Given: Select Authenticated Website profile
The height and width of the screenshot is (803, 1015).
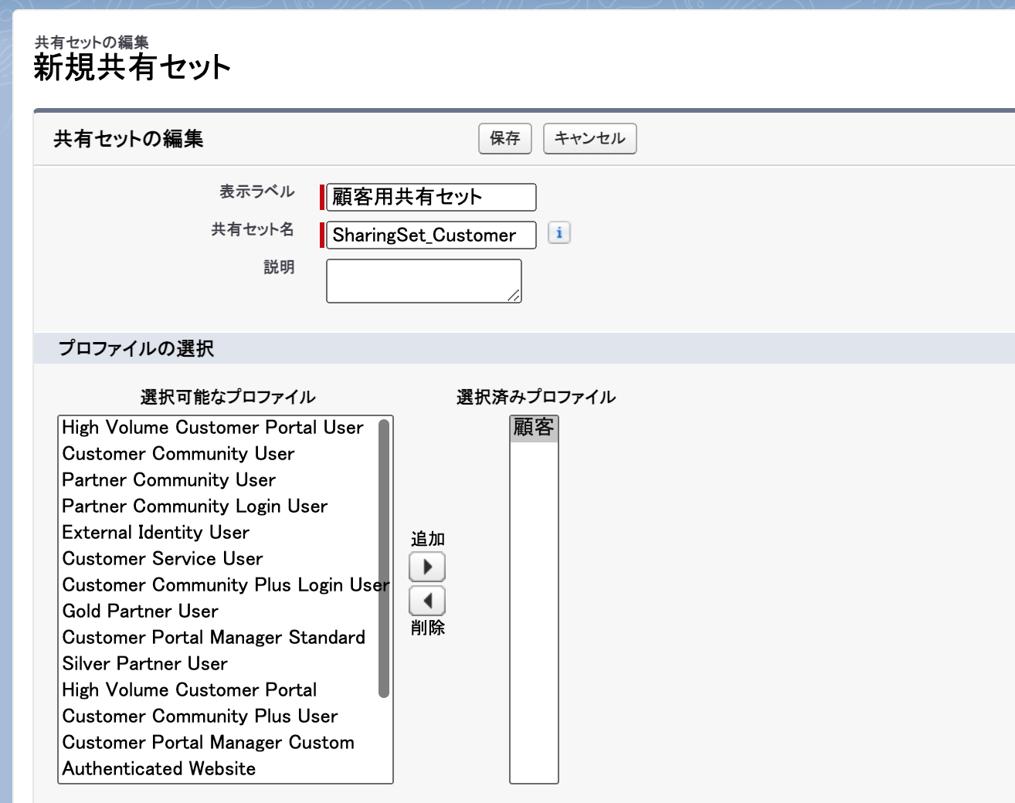Looking at the screenshot, I should tap(219, 769).
